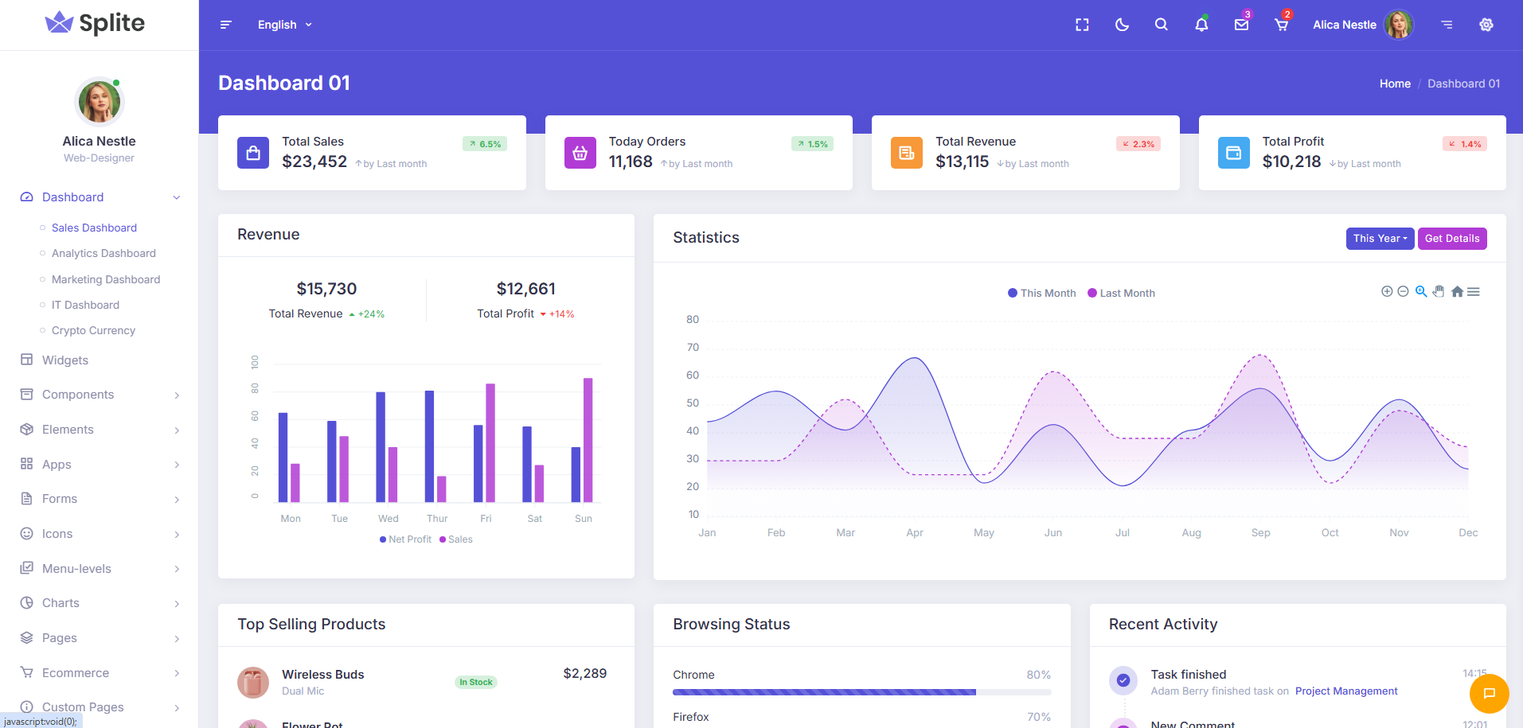This screenshot has width=1523, height=728.
Task: Open Analytics Dashboard in sidebar
Action: 103,253
